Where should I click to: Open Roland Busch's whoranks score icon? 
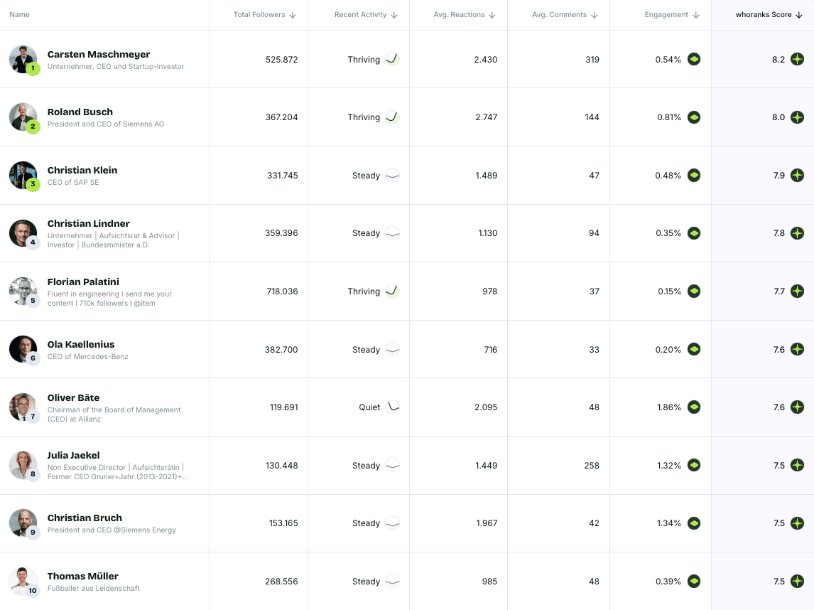tap(798, 117)
